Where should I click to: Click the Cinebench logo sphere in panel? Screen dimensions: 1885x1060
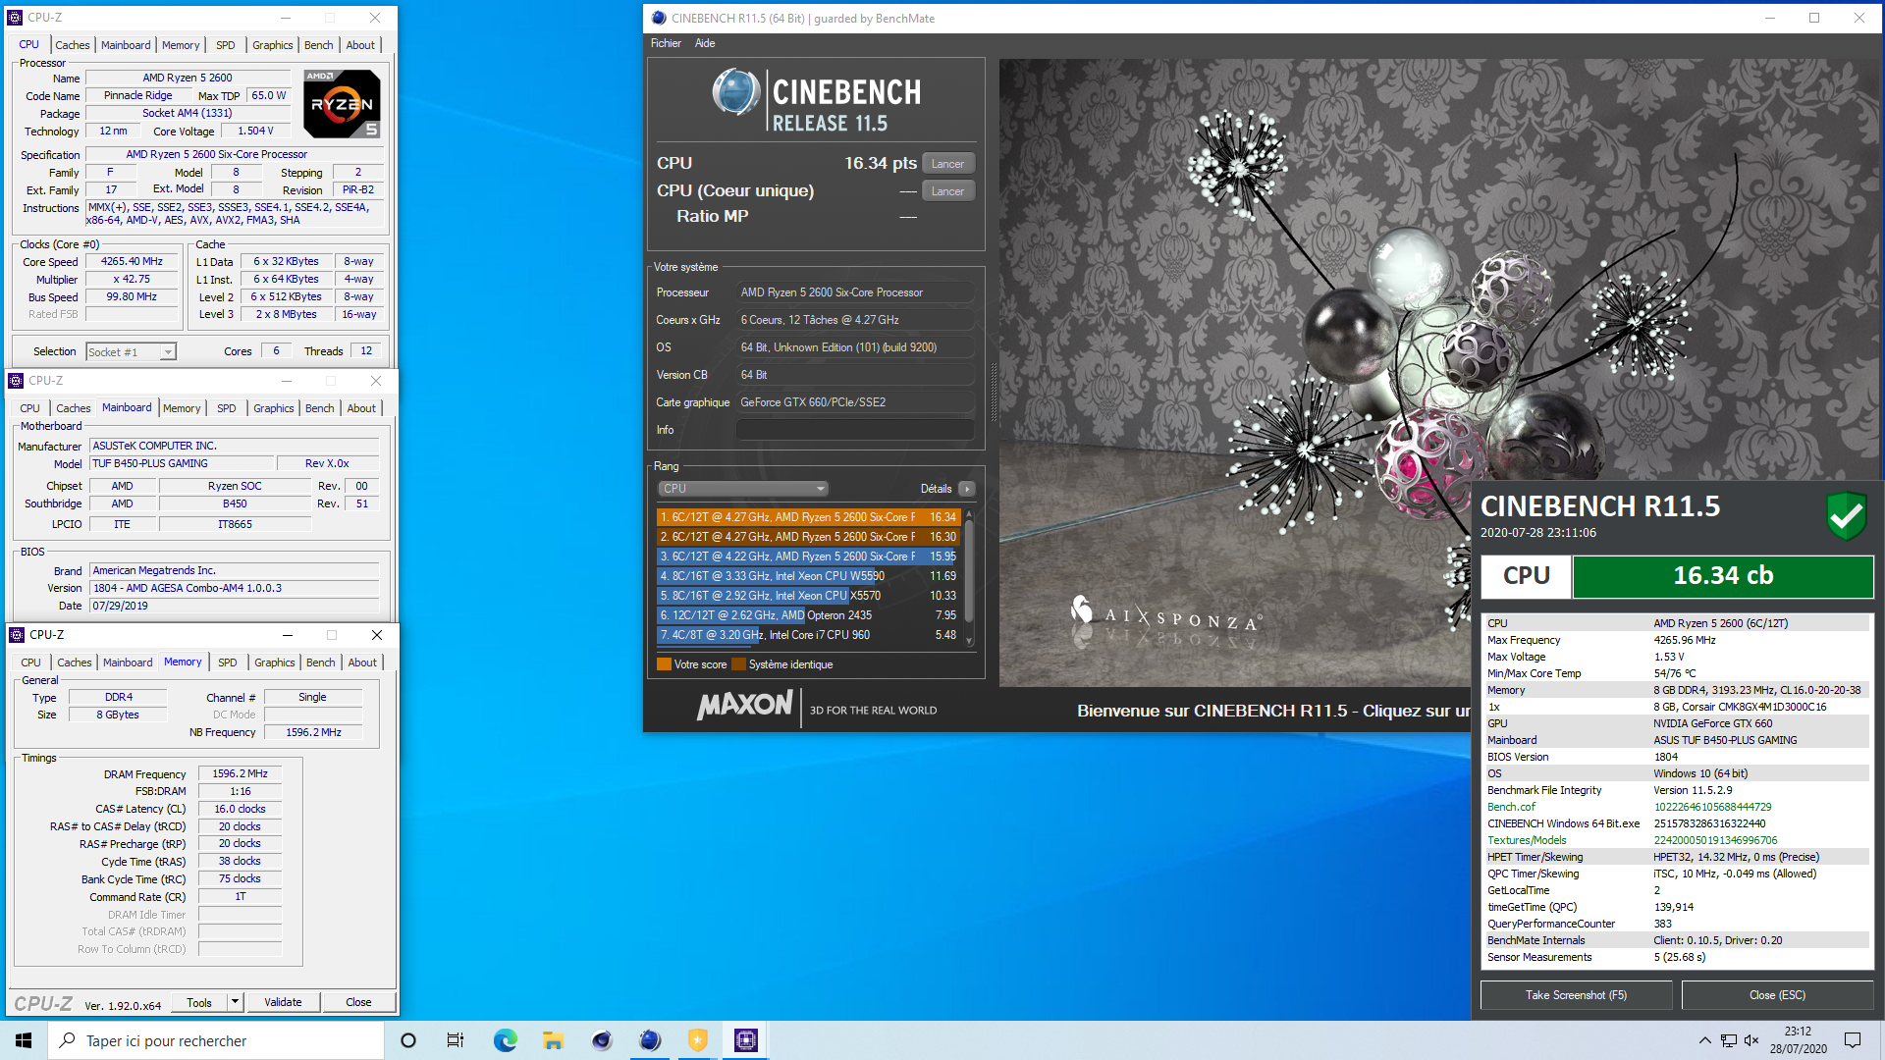click(x=736, y=93)
